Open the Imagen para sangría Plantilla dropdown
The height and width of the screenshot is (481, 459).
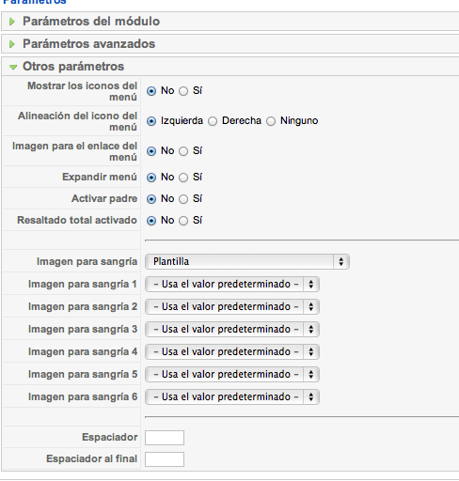click(247, 261)
